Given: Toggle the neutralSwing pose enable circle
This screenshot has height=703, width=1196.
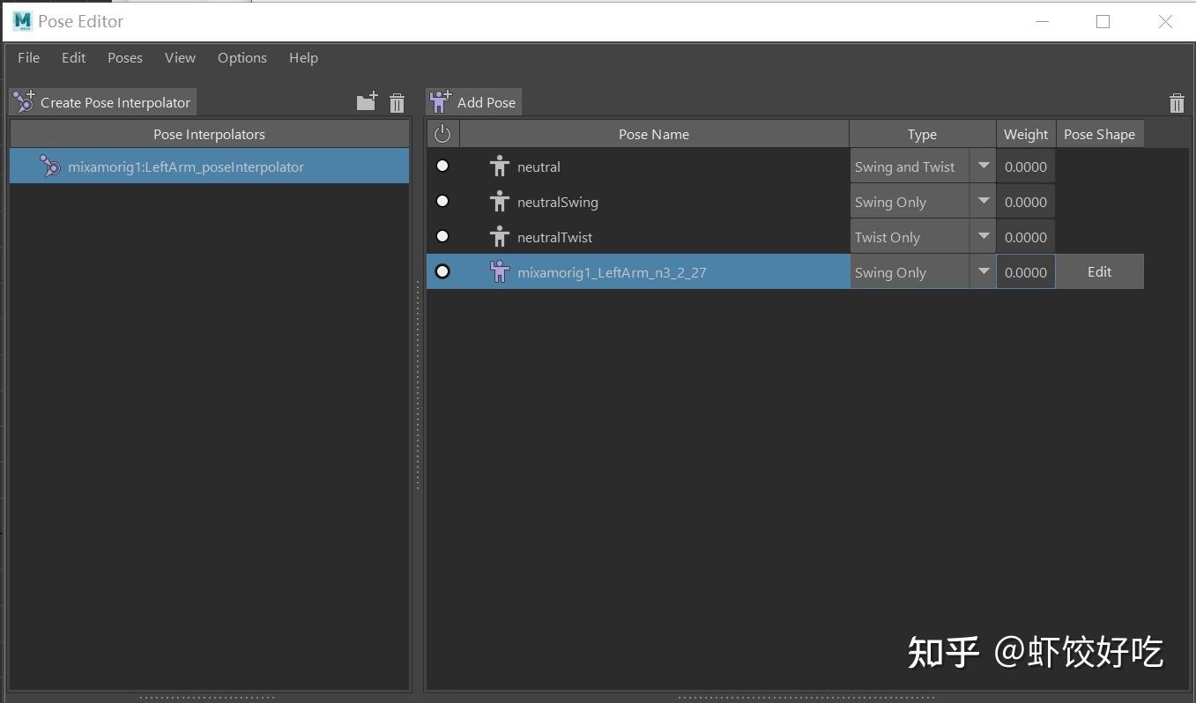Looking at the screenshot, I should (x=442, y=201).
